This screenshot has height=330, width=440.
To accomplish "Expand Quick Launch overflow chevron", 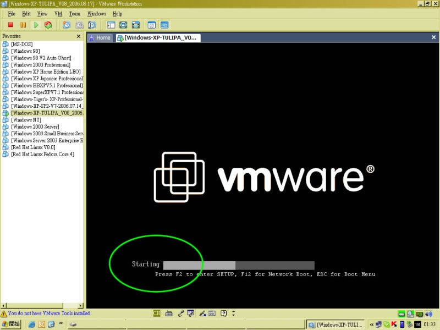I will [61, 323].
